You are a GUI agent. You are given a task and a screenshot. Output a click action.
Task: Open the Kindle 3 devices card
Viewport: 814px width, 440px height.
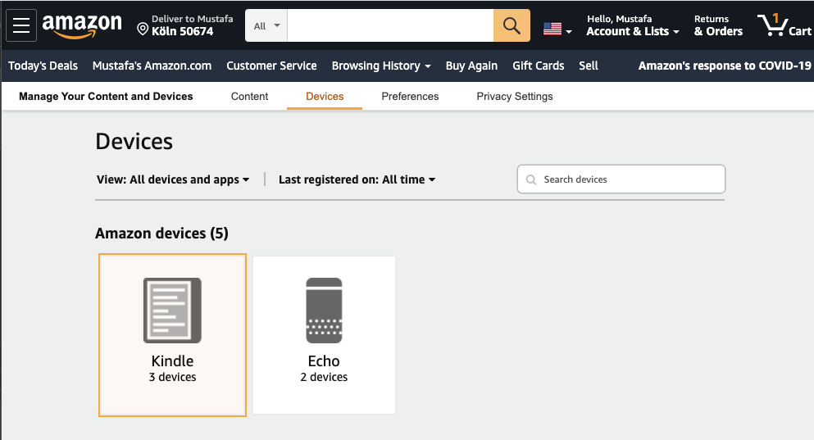click(172, 335)
